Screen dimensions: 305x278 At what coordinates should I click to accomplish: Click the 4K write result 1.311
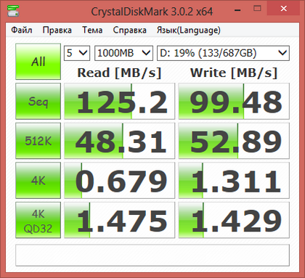(234, 181)
